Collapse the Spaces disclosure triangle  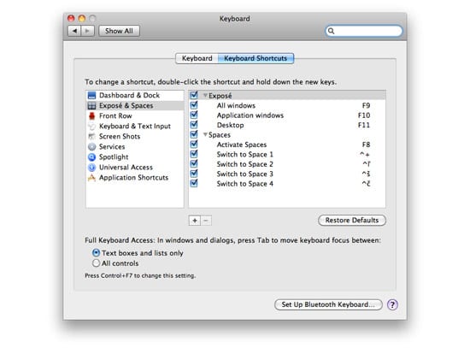(x=205, y=135)
